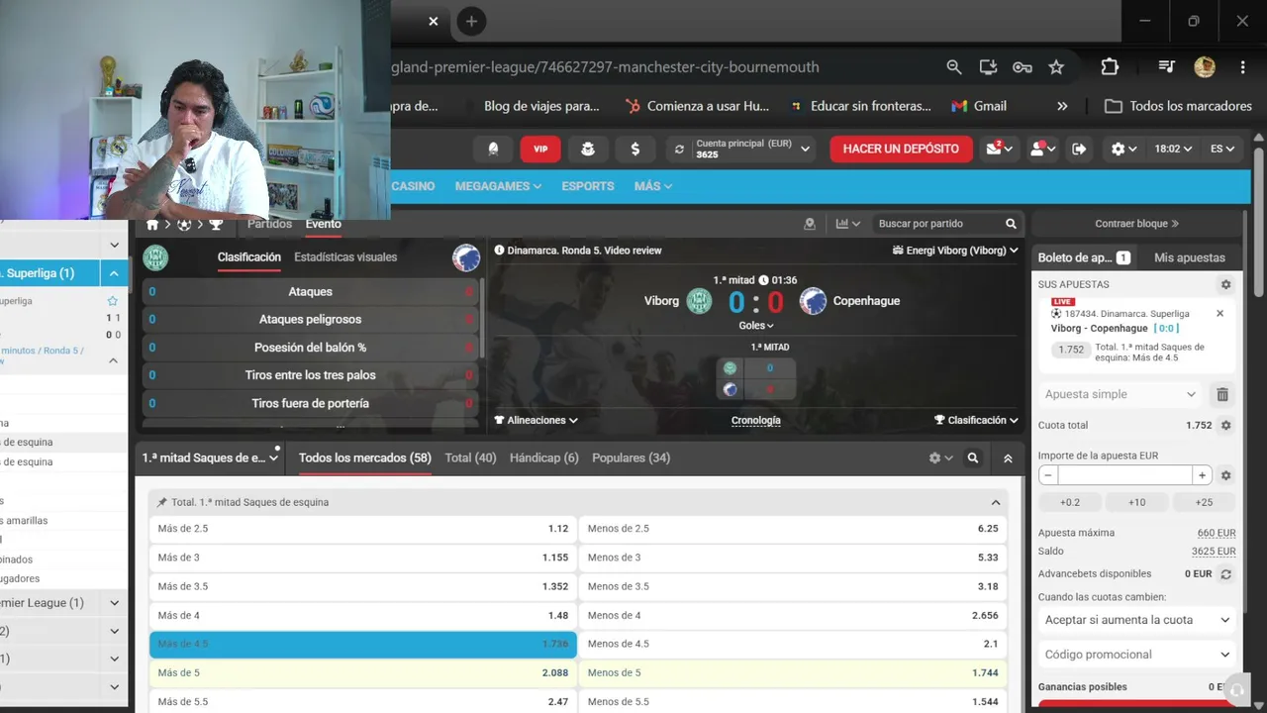
Task: Open the time 18:02 dropdown
Action: point(1173,149)
